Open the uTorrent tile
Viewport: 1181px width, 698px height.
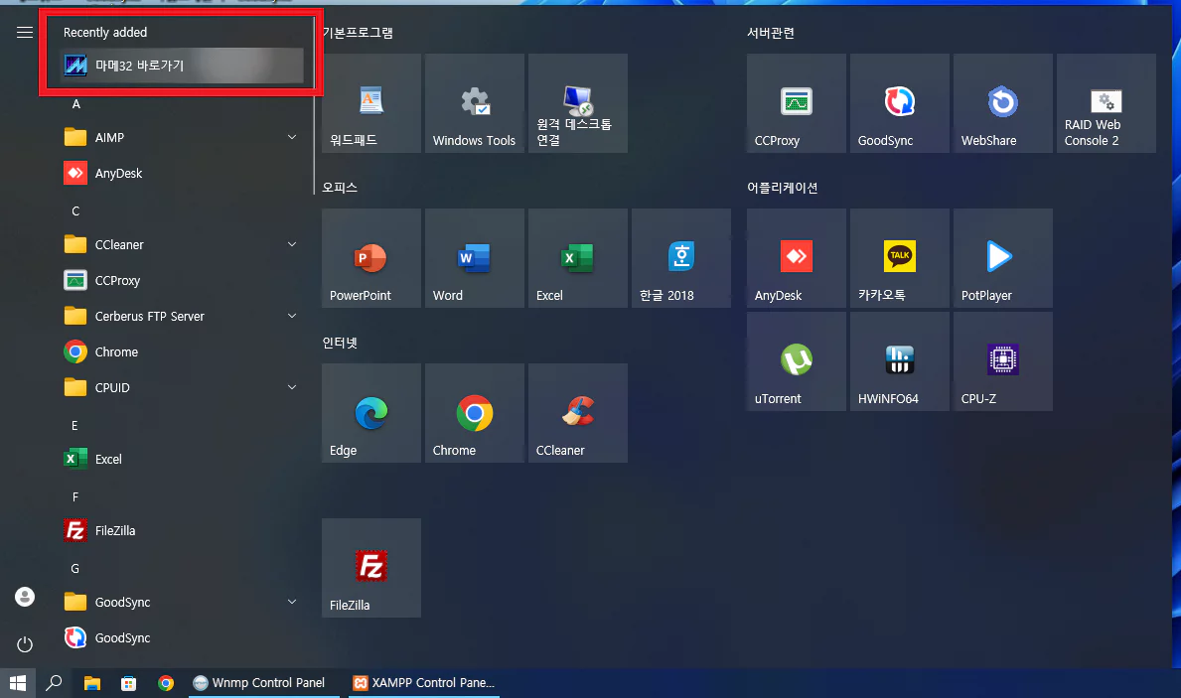797,361
